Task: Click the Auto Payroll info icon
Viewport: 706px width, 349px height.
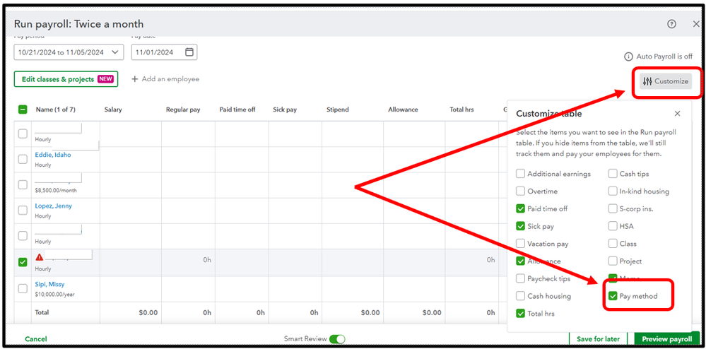Action: click(x=628, y=57)
